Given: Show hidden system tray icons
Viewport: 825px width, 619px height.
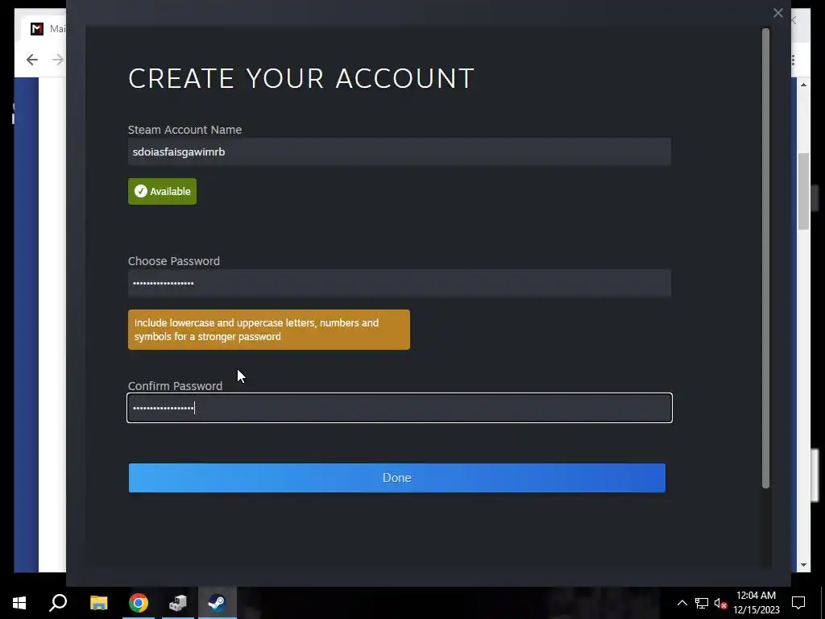Looking at the screenshot, I should (x=682, y=603).
